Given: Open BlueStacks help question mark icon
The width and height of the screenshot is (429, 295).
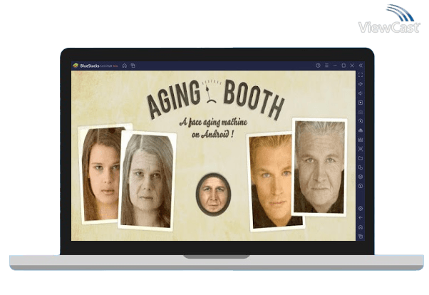Looking at the screenshot, I should click(318, 66).
